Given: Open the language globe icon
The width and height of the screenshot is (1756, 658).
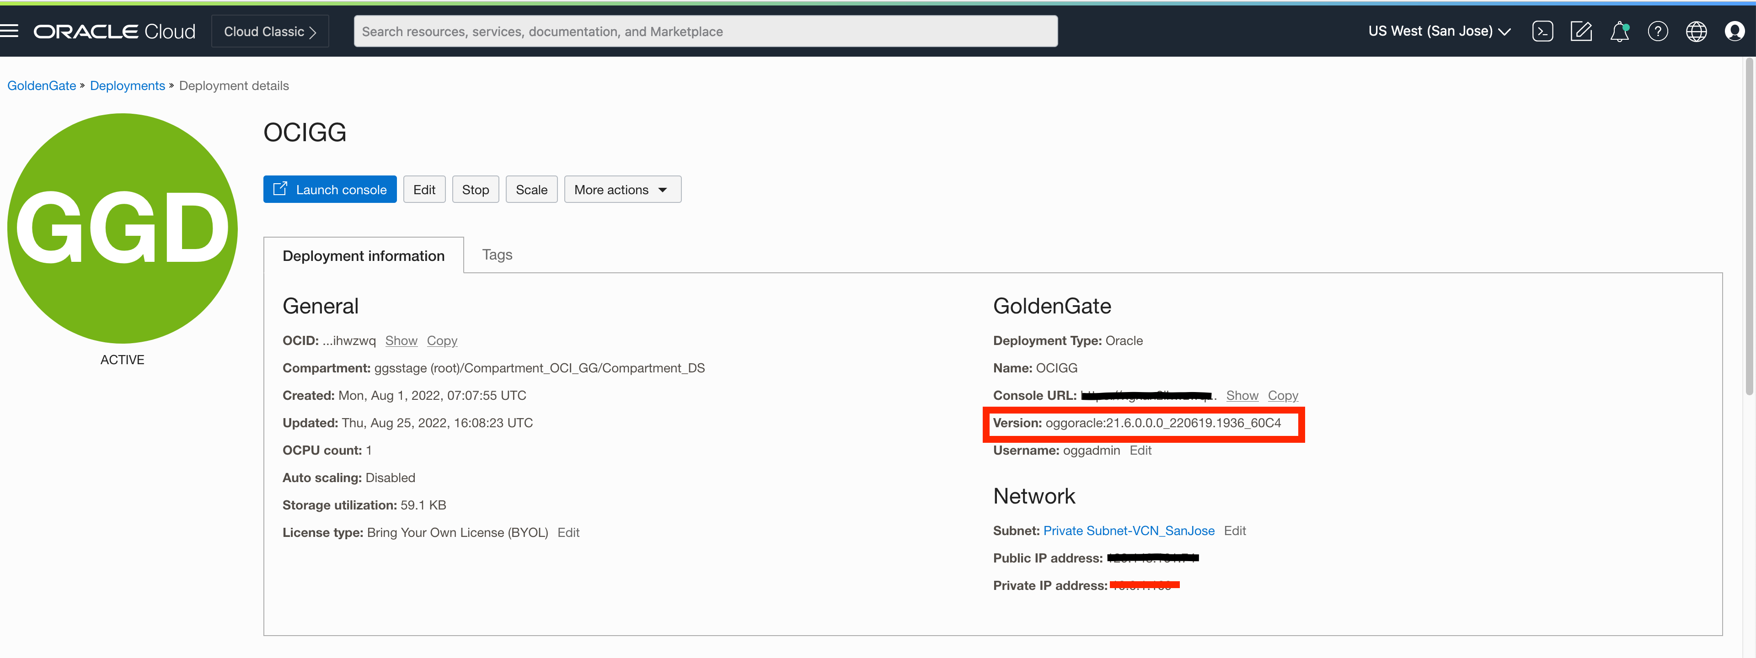Looking at the screenshot, I should coord(1696,31).
